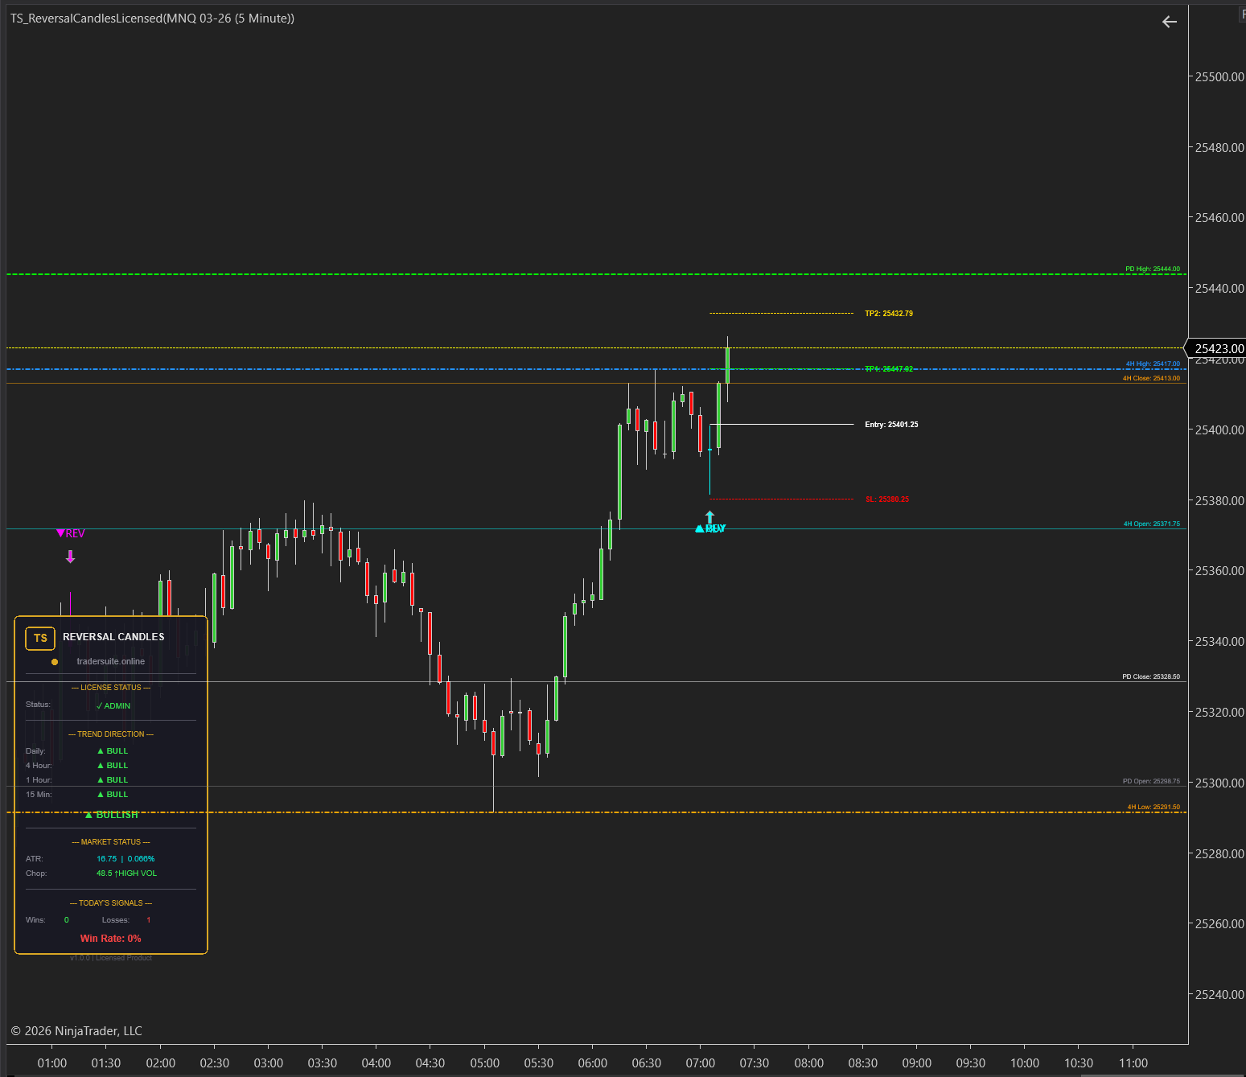
Task: Click the ATR value 16.75
Action: (x=107, y=859)
